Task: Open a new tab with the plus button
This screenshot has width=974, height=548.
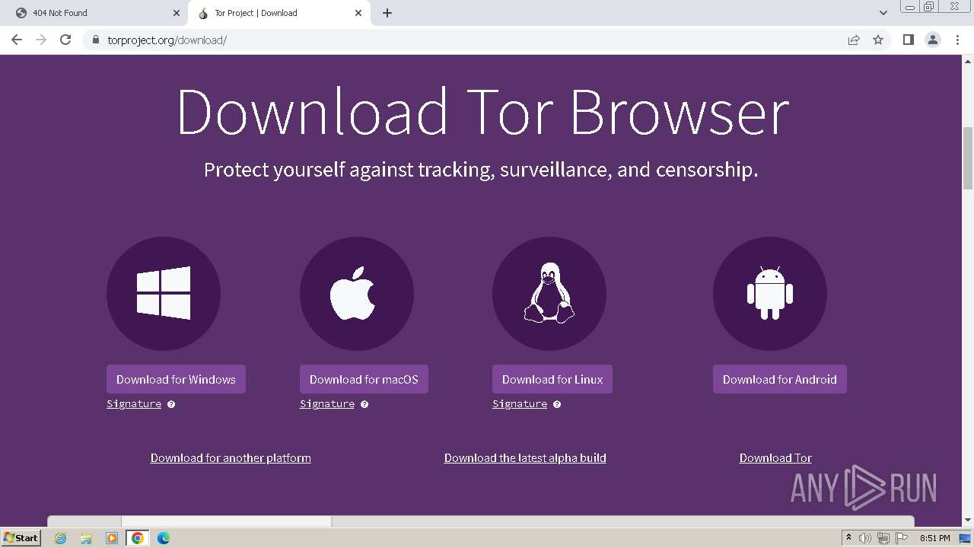Action: (x=387, y=13)
